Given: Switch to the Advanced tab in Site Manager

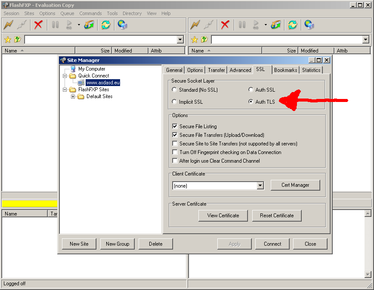Looking at the screenshot, I should pos(240,70).
